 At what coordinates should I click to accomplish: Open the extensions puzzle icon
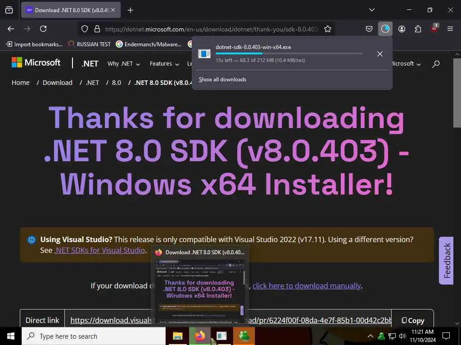[x=418, y=29]
